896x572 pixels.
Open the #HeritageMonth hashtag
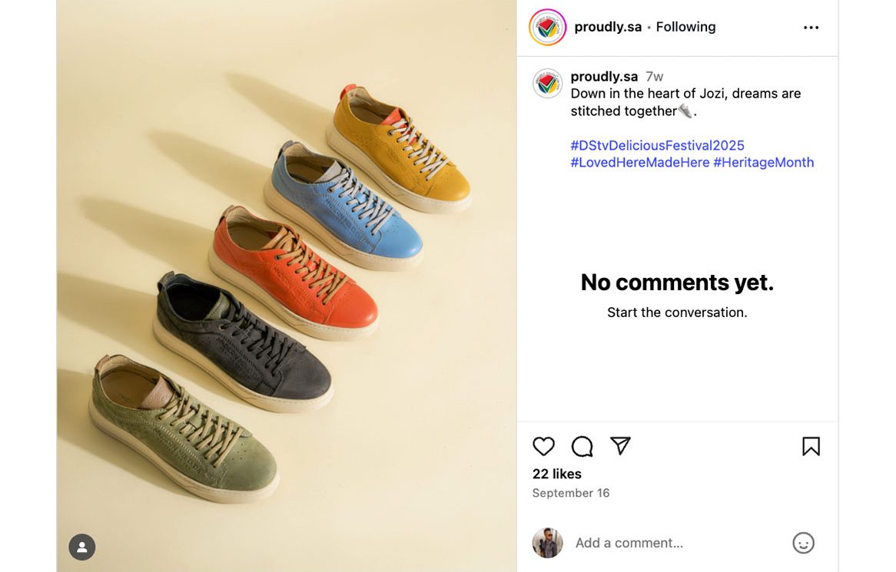(763, 163)
